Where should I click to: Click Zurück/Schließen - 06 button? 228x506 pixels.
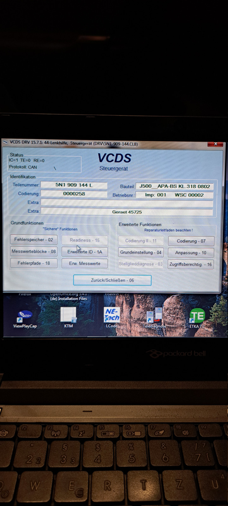click(112, 280)
